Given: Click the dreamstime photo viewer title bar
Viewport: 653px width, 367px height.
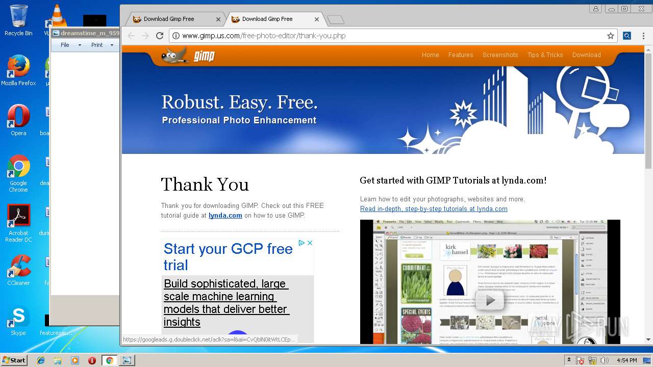Looking at the screenshot, I should tap(85, 33).
